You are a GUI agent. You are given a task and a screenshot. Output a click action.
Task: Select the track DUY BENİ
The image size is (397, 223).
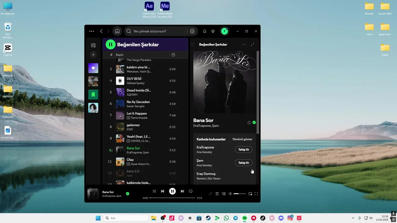point(145,81)
